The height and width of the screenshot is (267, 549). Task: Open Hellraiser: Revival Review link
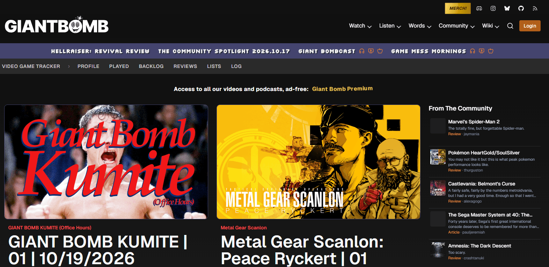pos(100,51)
